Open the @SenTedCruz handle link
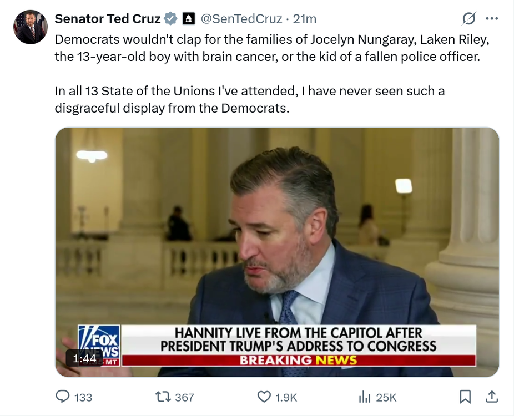514x416 pixels. pos(242,19)
